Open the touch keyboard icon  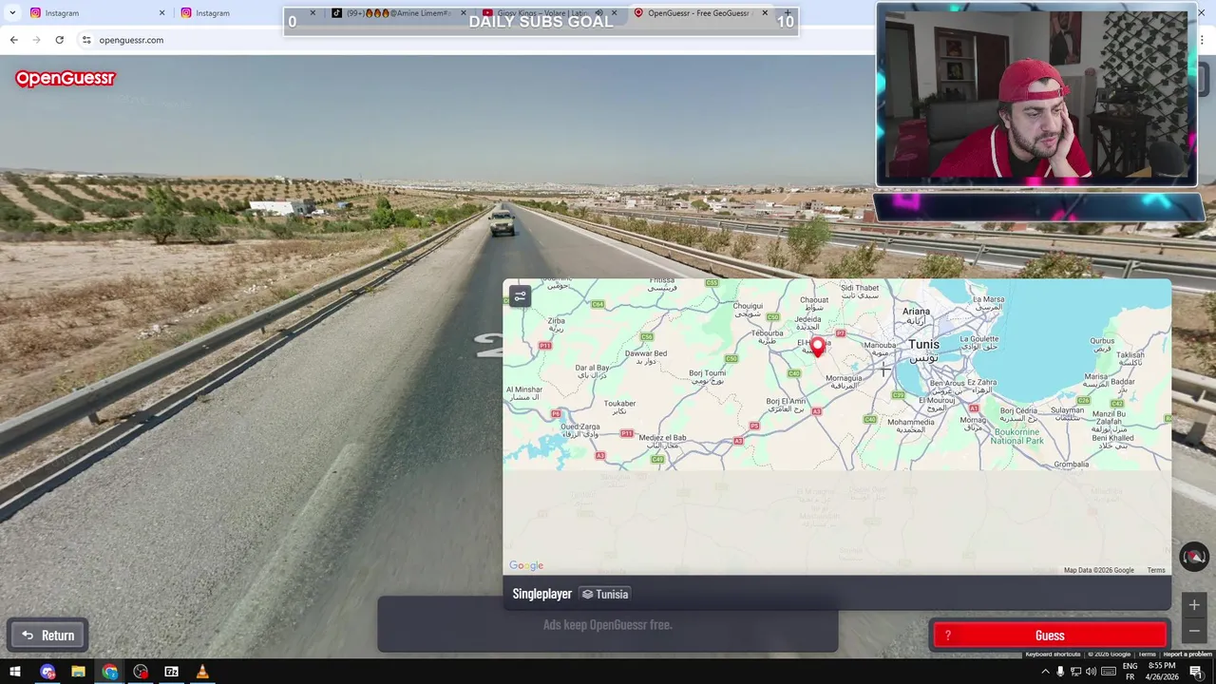[1108, 672]
